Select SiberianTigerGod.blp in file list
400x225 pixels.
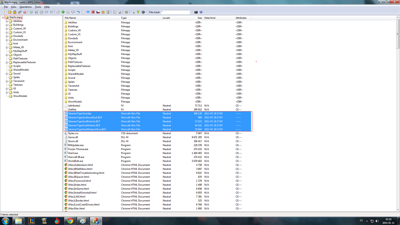point(158,114)
